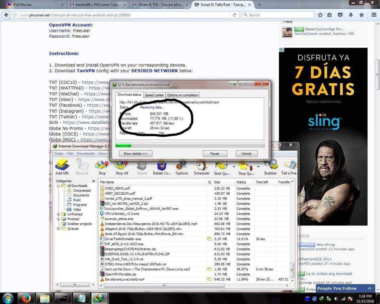Select the CHED_MEMO.pdf download row
This screenshot has width=380, height=304.
point(194,188)
